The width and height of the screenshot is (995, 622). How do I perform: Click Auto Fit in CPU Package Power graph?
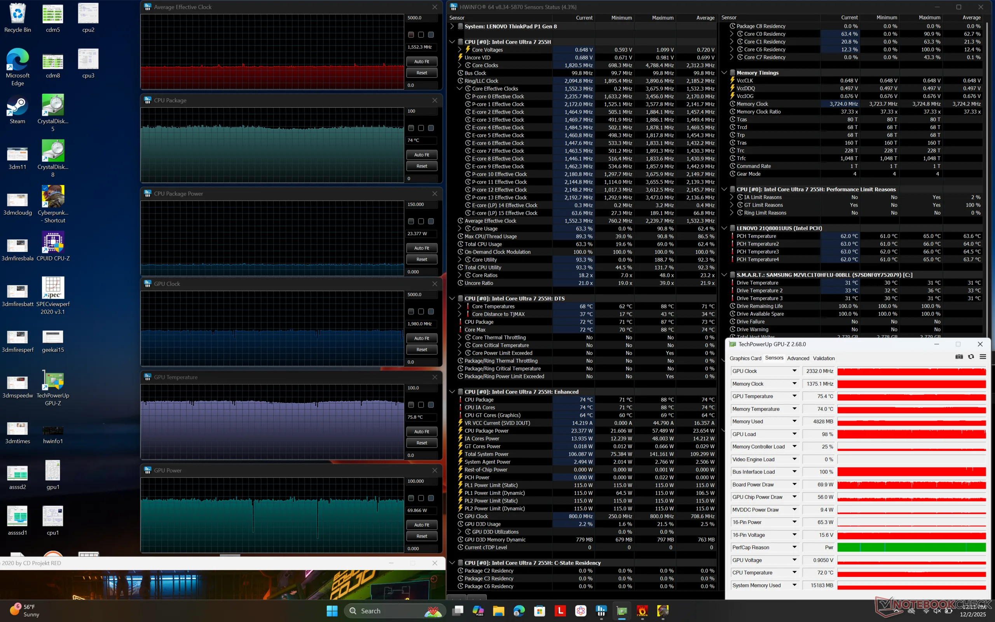tap(421, 248)
